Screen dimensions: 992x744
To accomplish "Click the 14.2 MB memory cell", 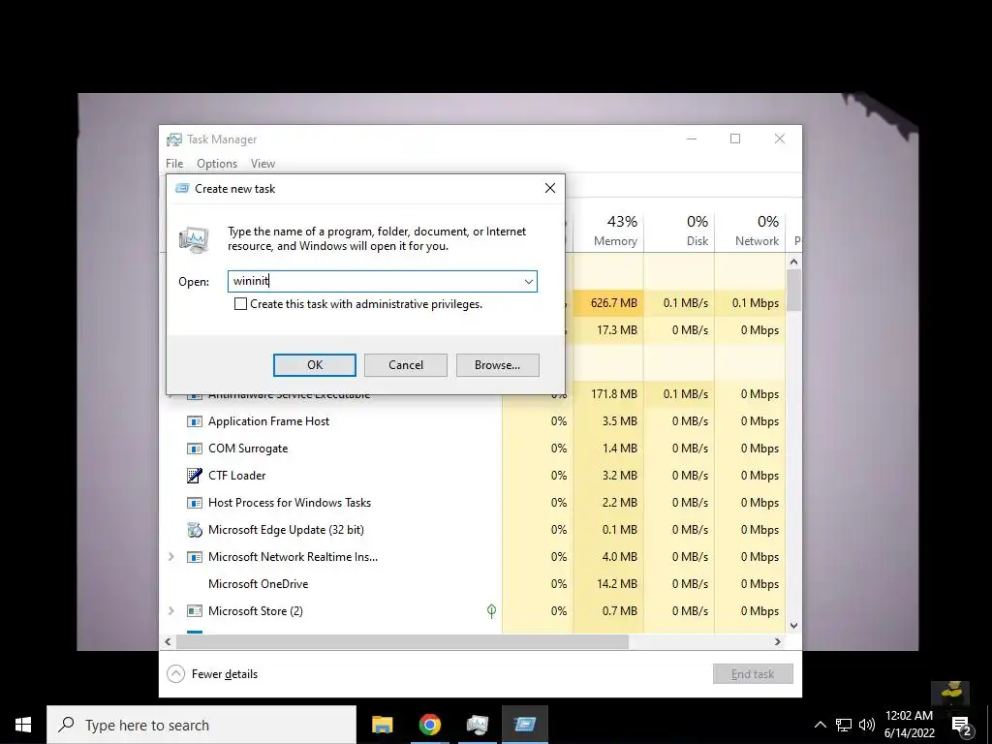I will tap(608, 584).
